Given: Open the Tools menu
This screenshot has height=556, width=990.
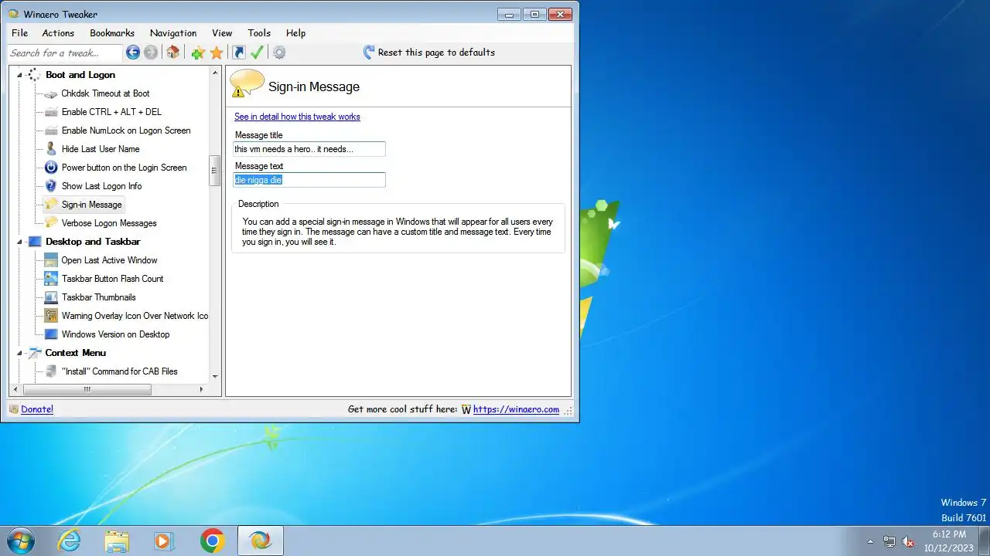Looking at the screenshot, I should [x=259, y=33].
